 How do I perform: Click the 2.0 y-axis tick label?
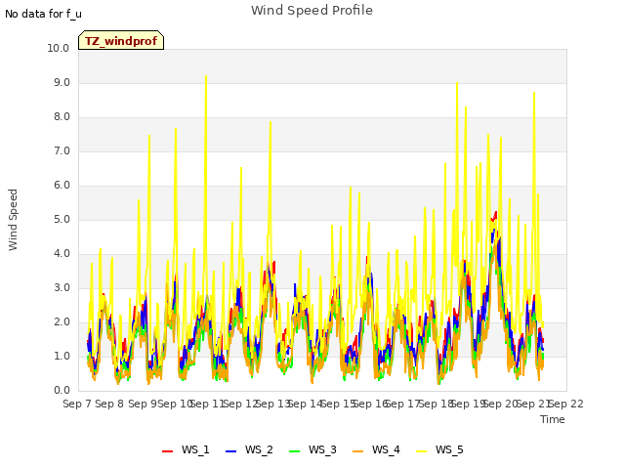tap(62, 322)
